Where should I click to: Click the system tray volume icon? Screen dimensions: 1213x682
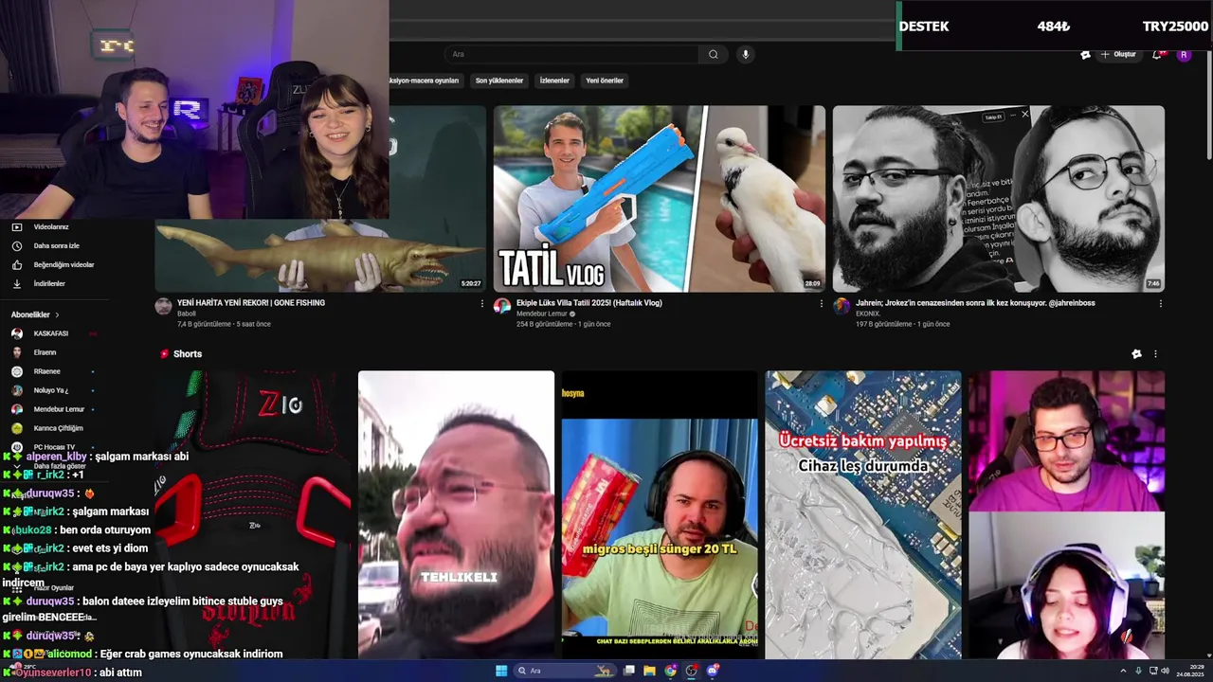[x=1166, y=671]
